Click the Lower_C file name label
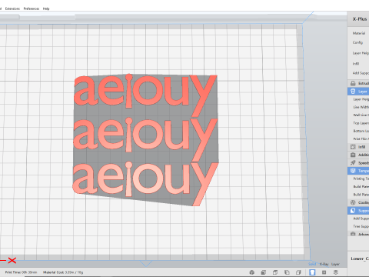This screenshot has height=277, width=369. (360, 259)
